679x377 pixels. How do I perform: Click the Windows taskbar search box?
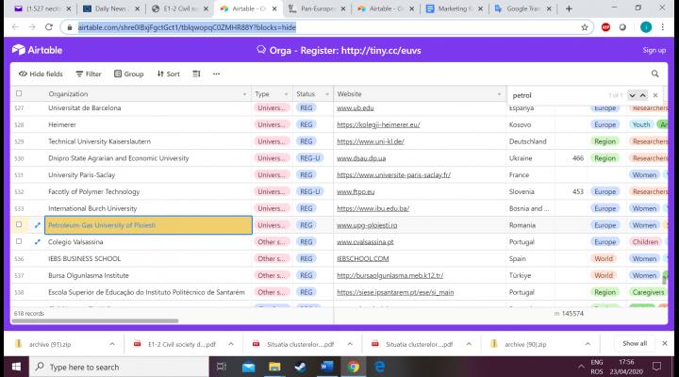click(x=119, y=367)
